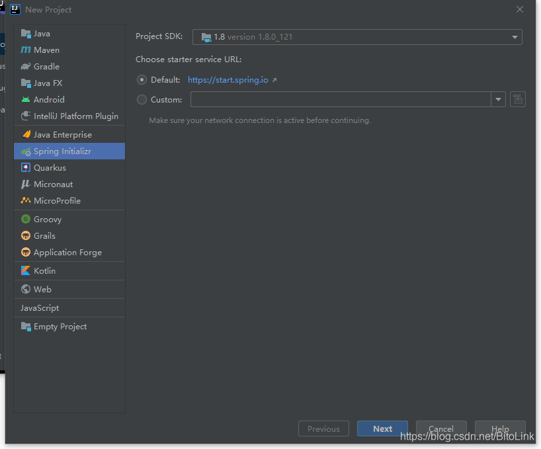
Task: Click the Java FX folder icon
Action: tap(26, 83)
